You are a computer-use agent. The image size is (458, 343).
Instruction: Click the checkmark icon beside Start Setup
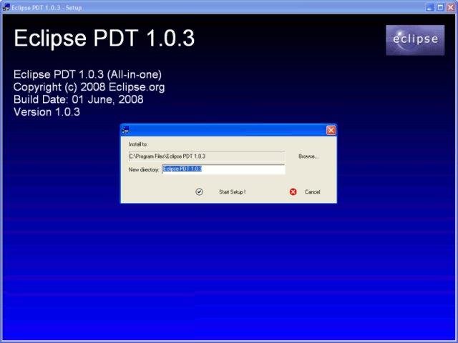click(x=199, y=192)
